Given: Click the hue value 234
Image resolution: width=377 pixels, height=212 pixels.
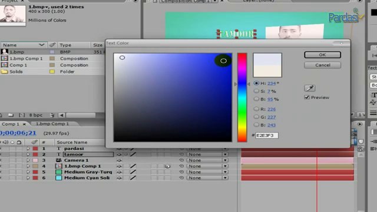Looking at the screenshot, I should pyautogui.click(x=272, y=83).
